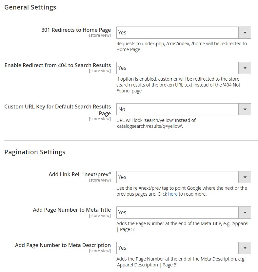Click the arrow button of Add Link Rel dropdown
This screenshot has width=258, height=272.
pos(245,177)
